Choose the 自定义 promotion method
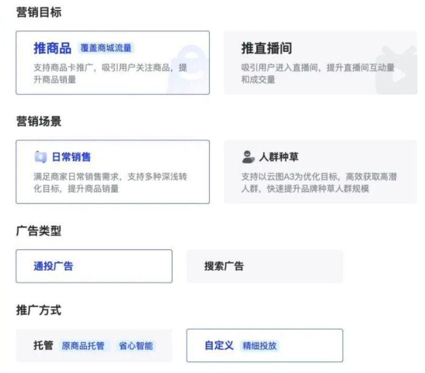The height and width of the screenshot is (373, 425). pos(264,346)
